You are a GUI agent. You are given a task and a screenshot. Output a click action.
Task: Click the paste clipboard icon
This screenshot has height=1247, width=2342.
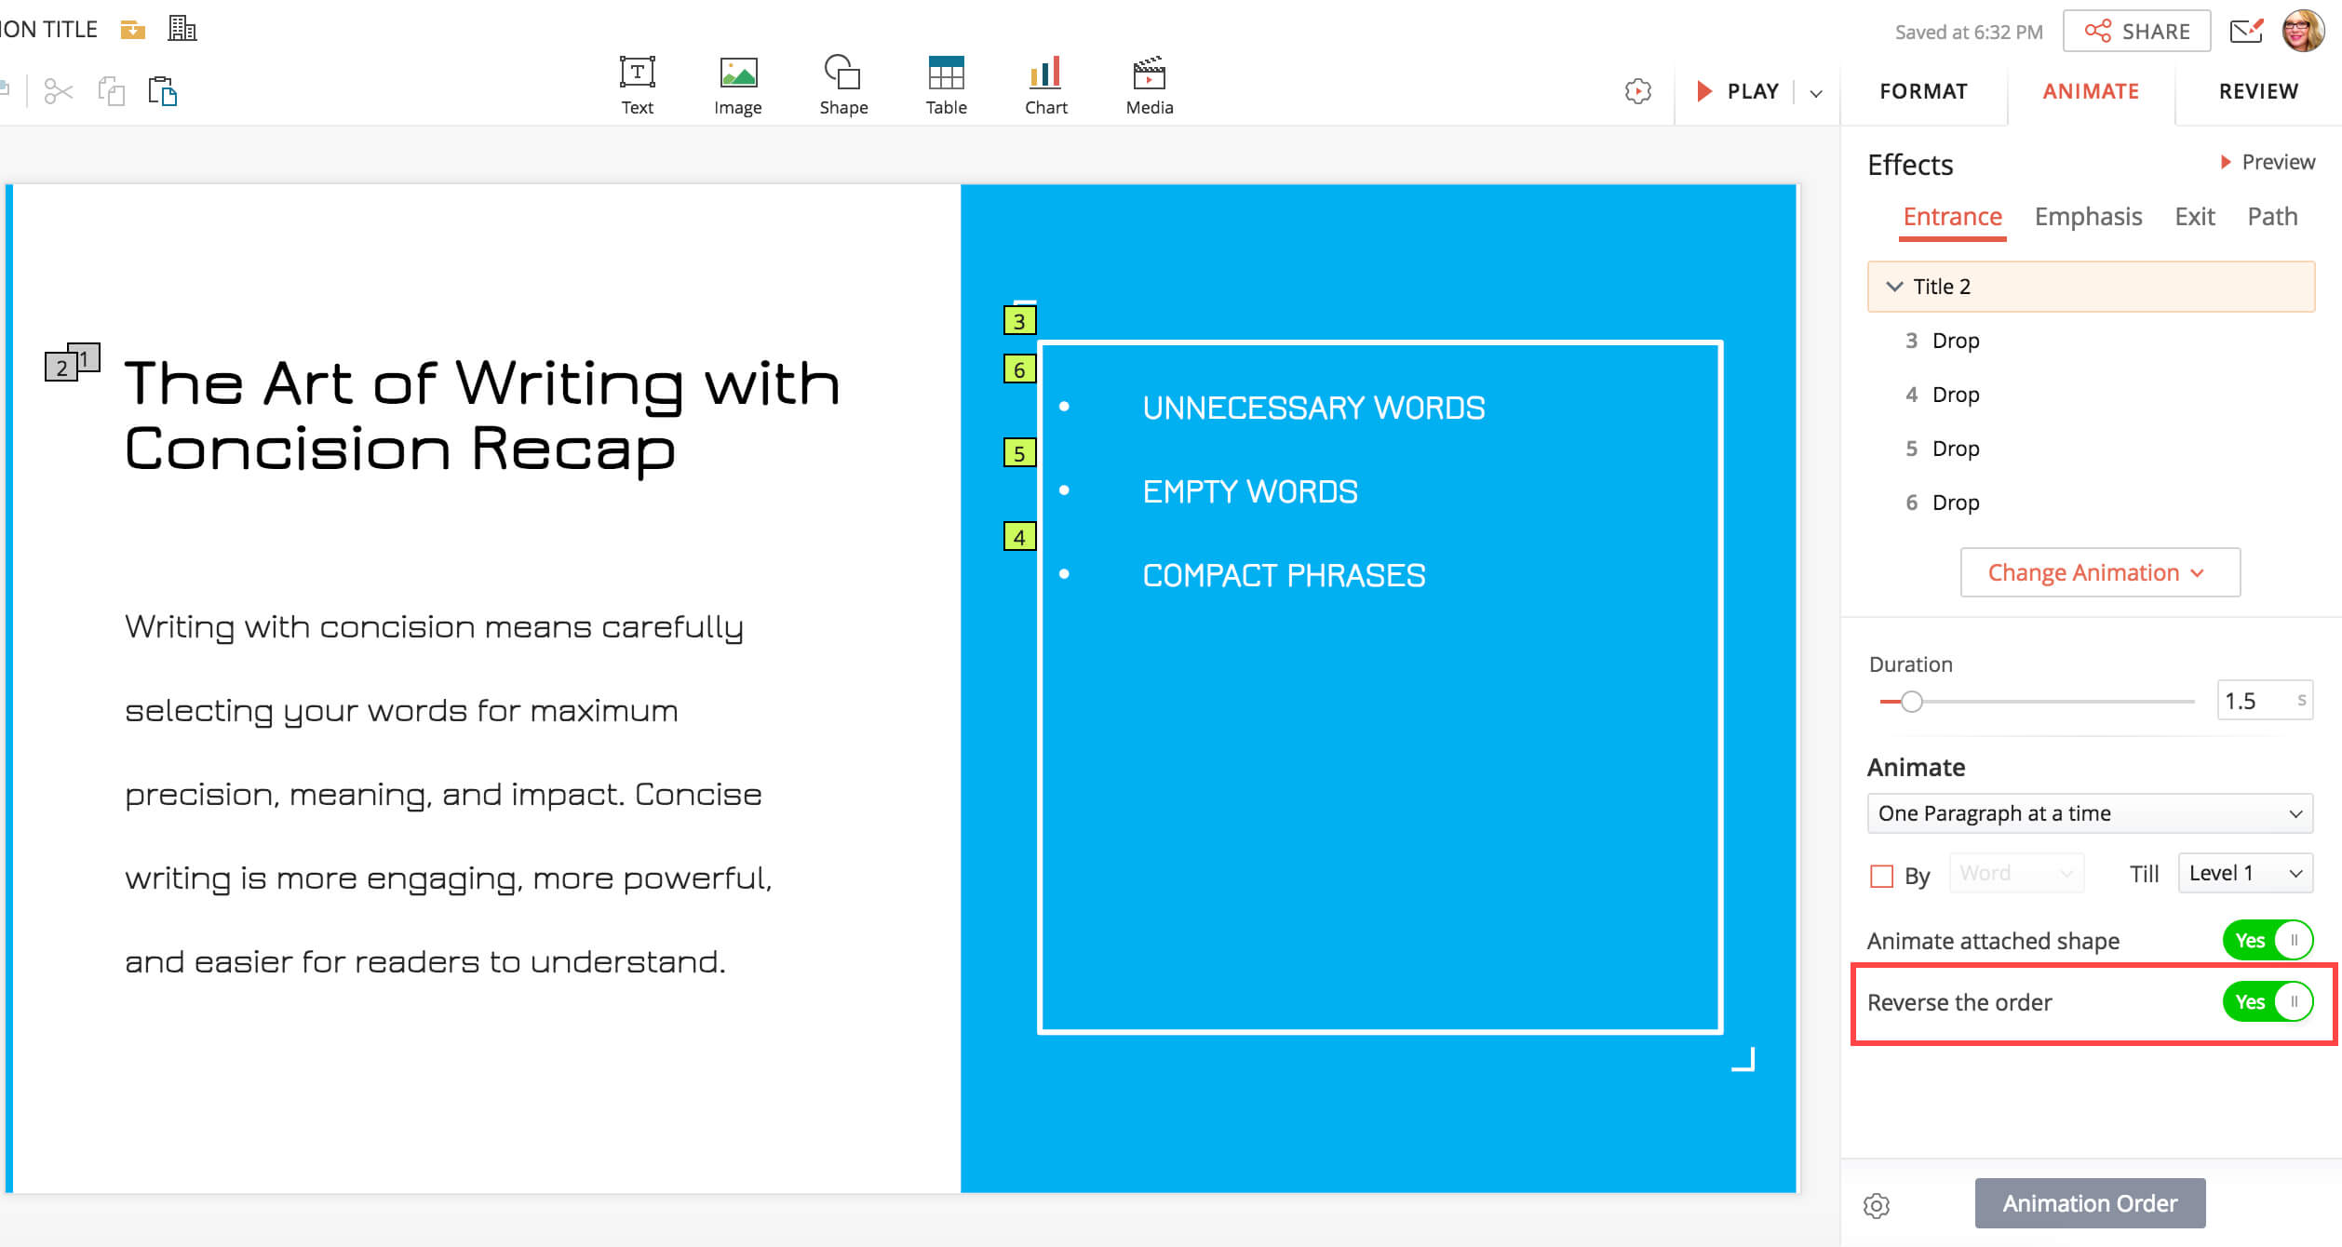[x=163, y=91]
